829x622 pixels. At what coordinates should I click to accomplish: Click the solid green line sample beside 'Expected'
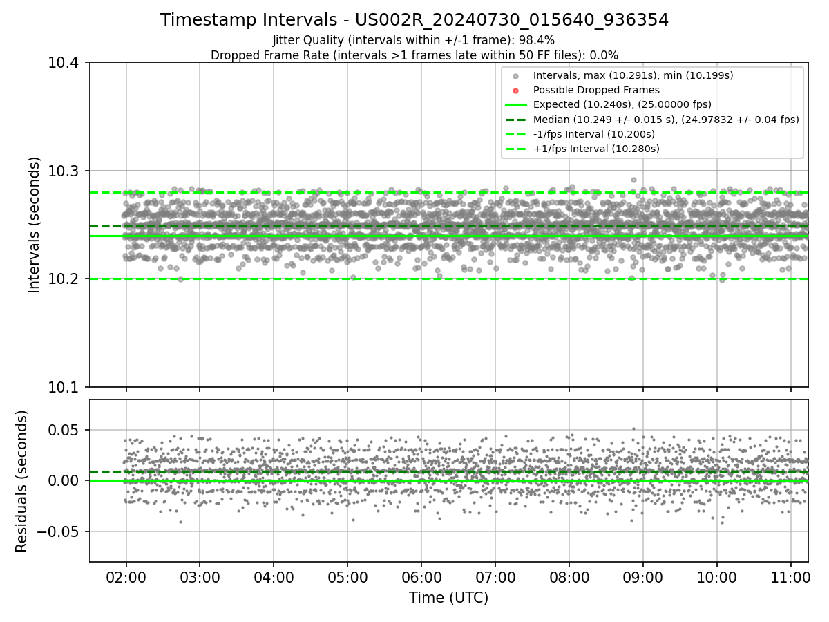(517, 105)
